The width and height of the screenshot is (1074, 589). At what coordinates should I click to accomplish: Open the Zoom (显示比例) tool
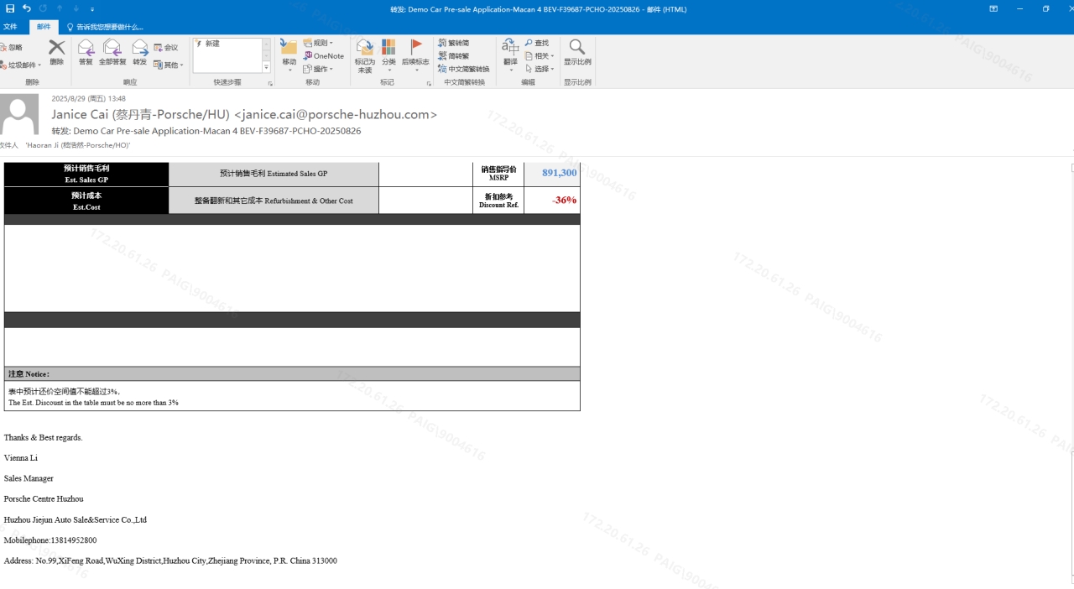pos(577,52)
